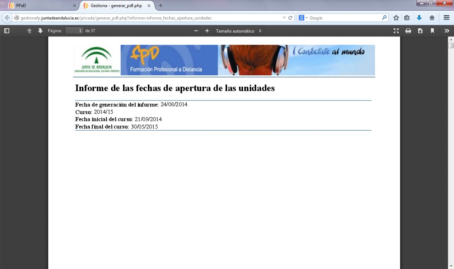Show URL history dropdown arrow
This screenshot has width=454, height=269.
[284, 18]
